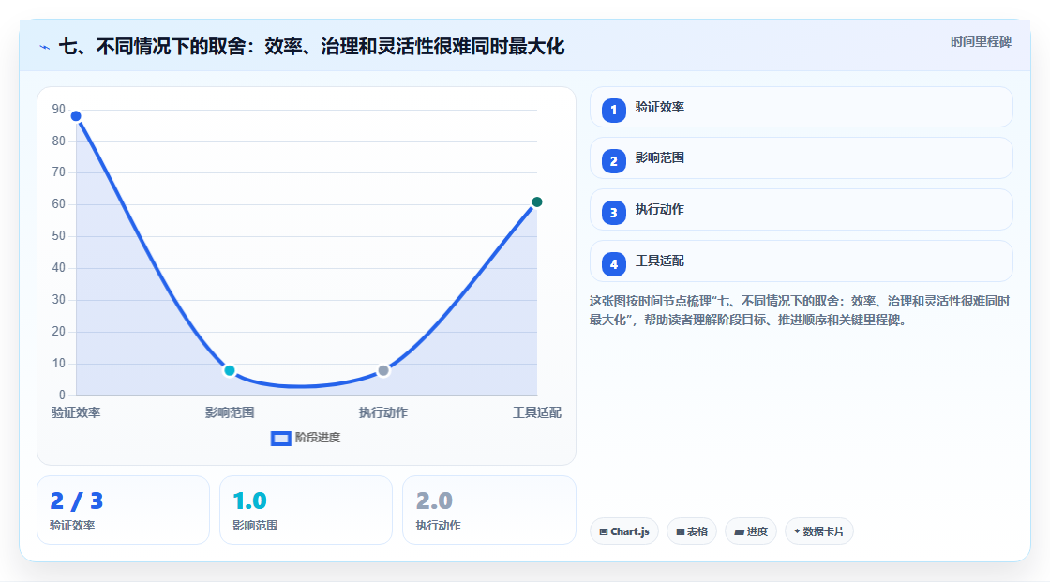Click the number 4 circle badge
This screenshot has height=582, width=1050.
pyautogui.click(x=613, y=264)
